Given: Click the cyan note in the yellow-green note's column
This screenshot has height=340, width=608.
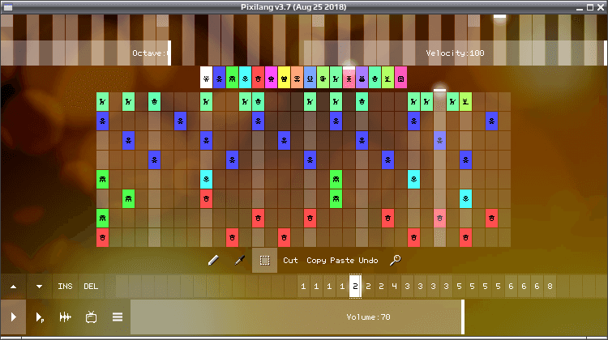Looking at the screenshot, I should coord(465,198).
